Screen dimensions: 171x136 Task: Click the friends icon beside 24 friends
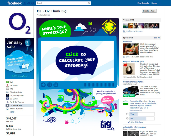[124, 31]
